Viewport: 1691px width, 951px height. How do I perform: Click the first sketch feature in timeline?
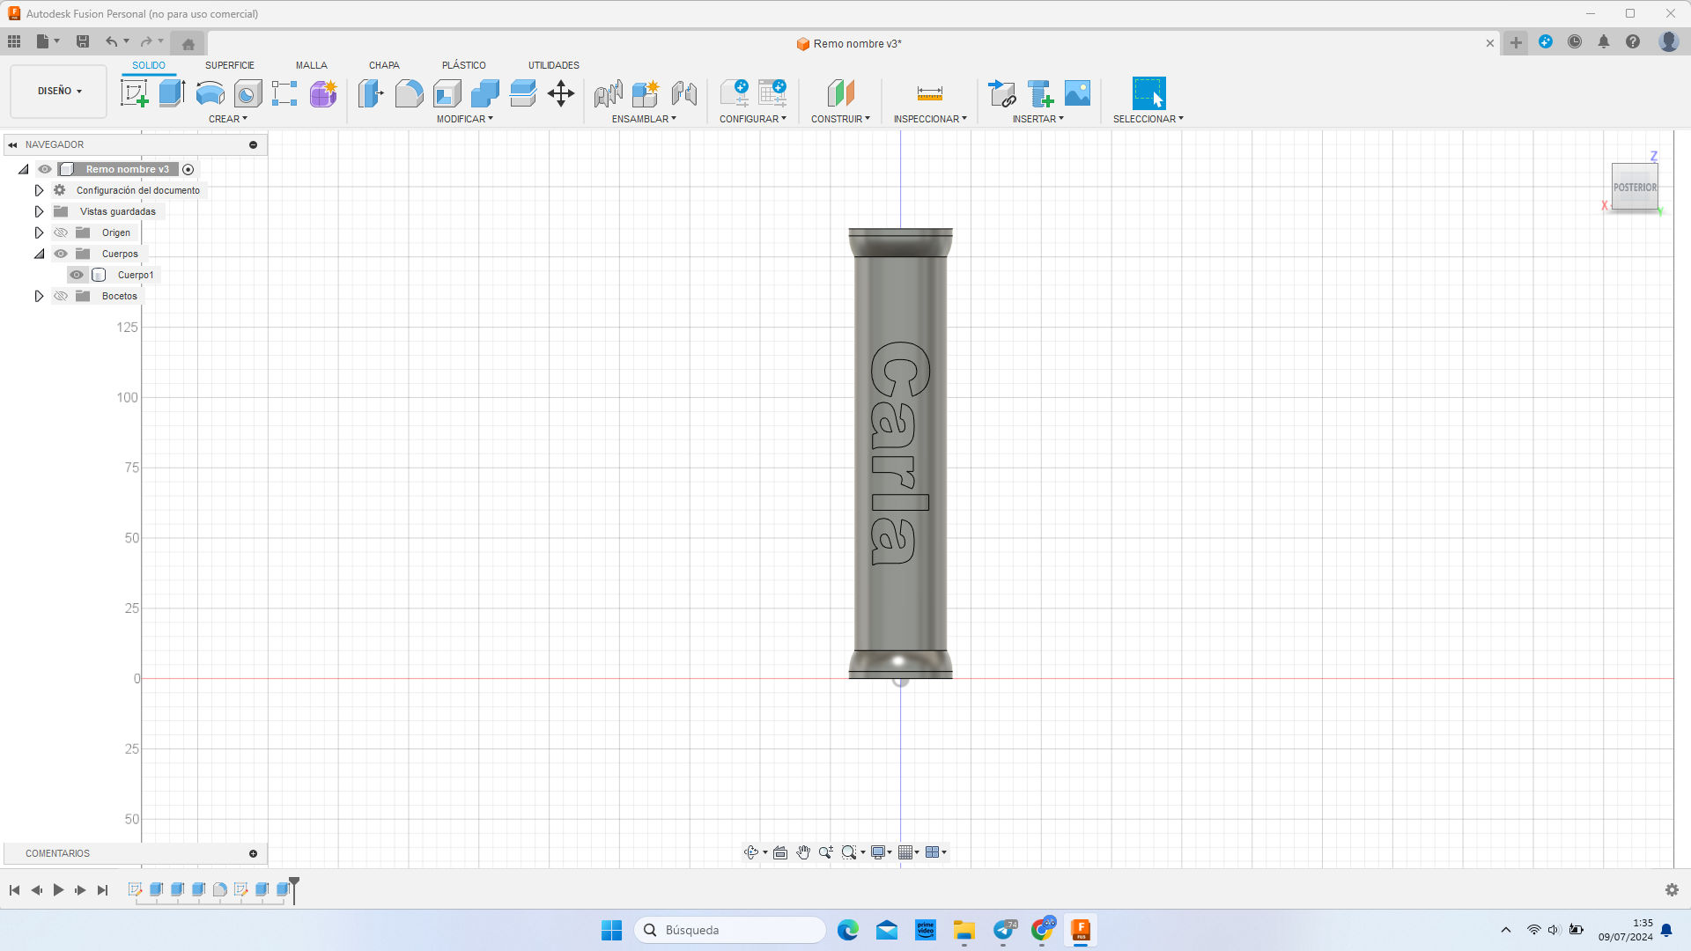135,889
